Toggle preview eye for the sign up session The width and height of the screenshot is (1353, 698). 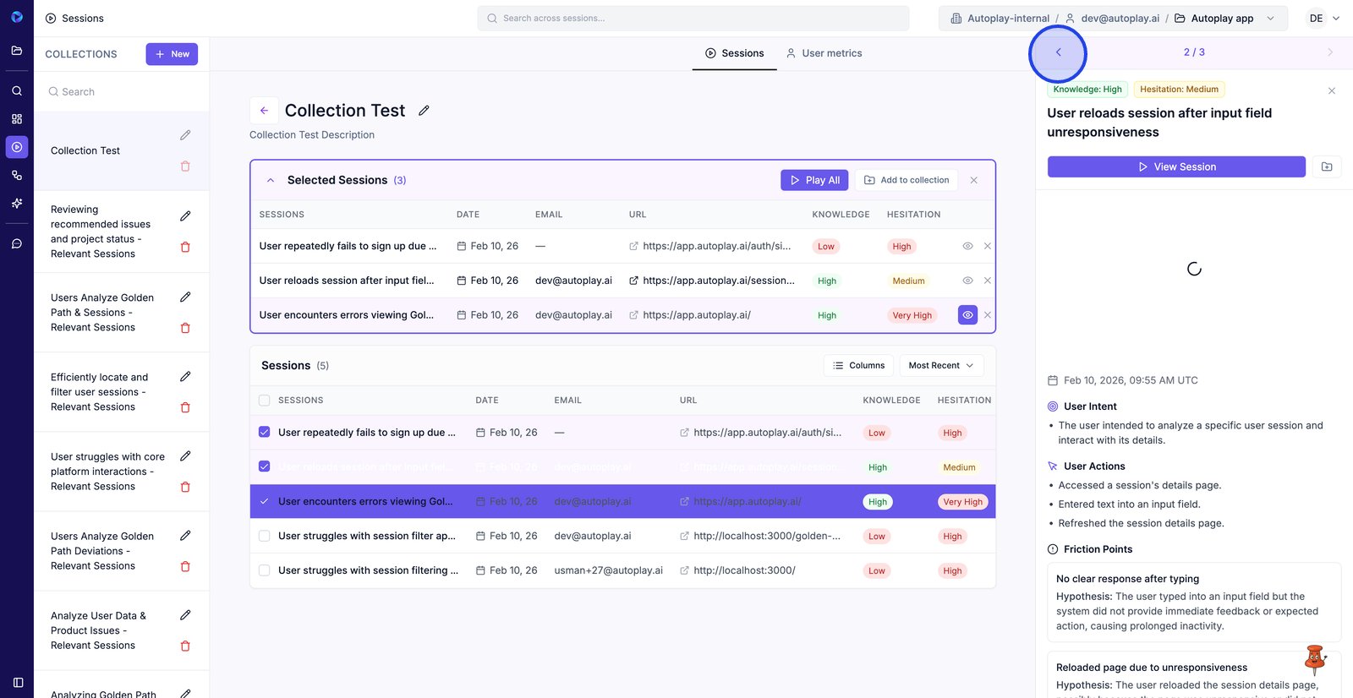point(967,247)
